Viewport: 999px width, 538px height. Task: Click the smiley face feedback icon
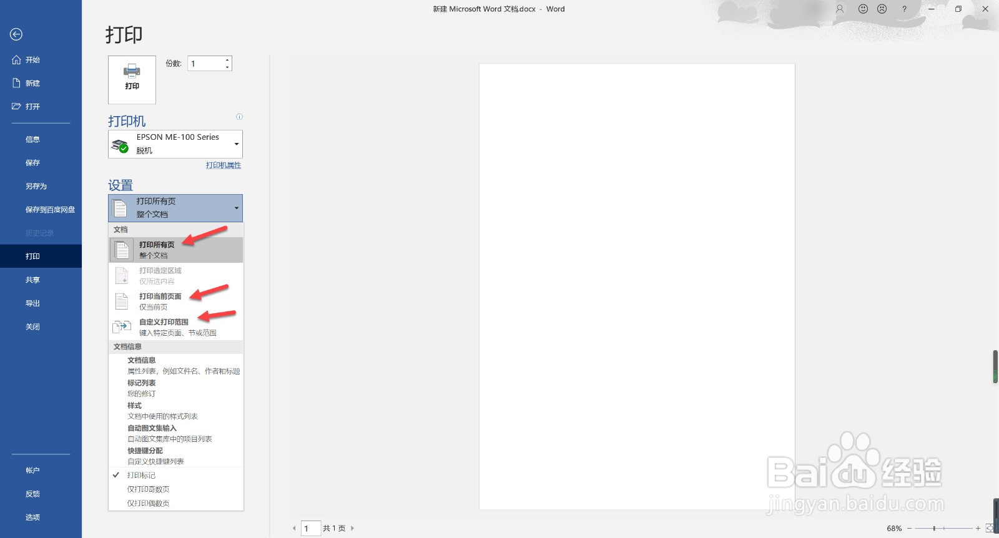click(x=863, y=9)
